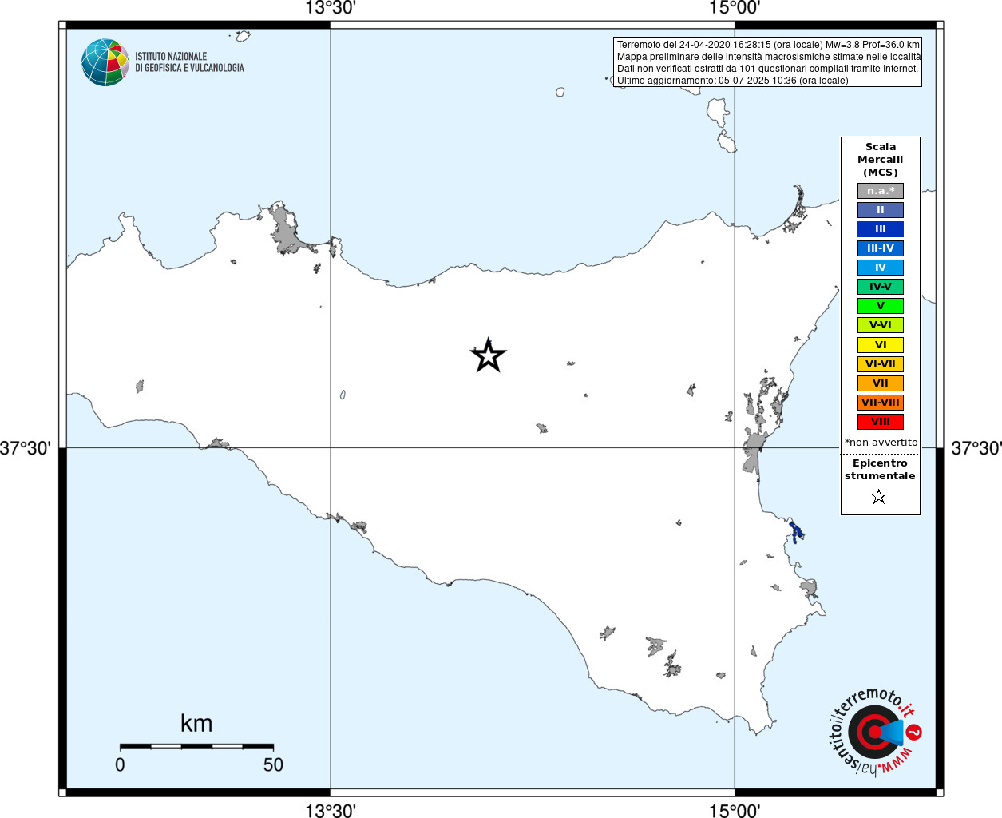This screenshot has height=818, width=1002.
Task: Click the 'km' scale bar label
Action: [x=196, y=724]
